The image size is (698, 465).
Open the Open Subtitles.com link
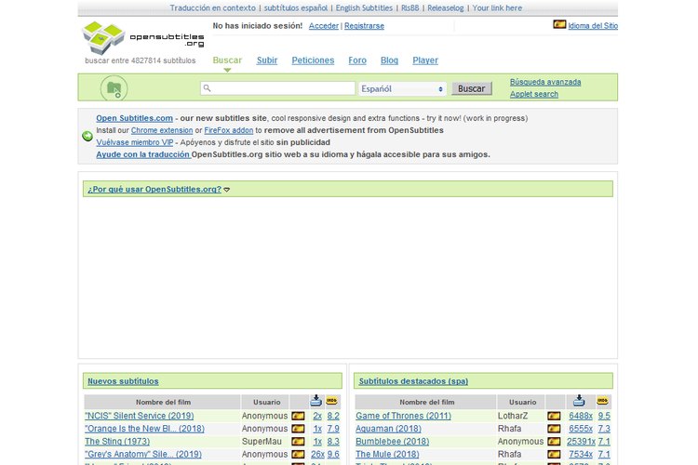pos(134,118)
